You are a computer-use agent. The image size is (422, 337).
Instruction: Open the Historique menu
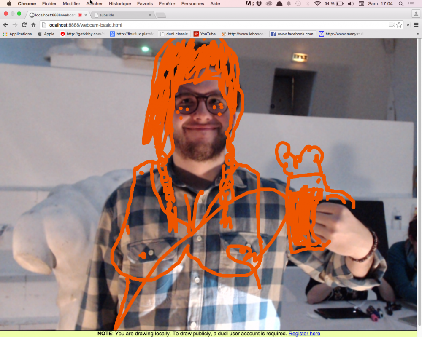pyautogui.click(x=120, y=3)
